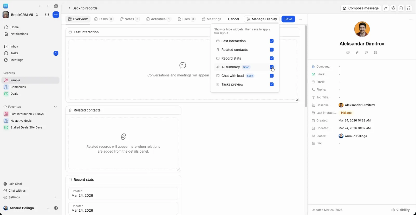Click the clipboard icon in the top right toolbar
This screenshot has height=215, width=416.
pos(401,8)
